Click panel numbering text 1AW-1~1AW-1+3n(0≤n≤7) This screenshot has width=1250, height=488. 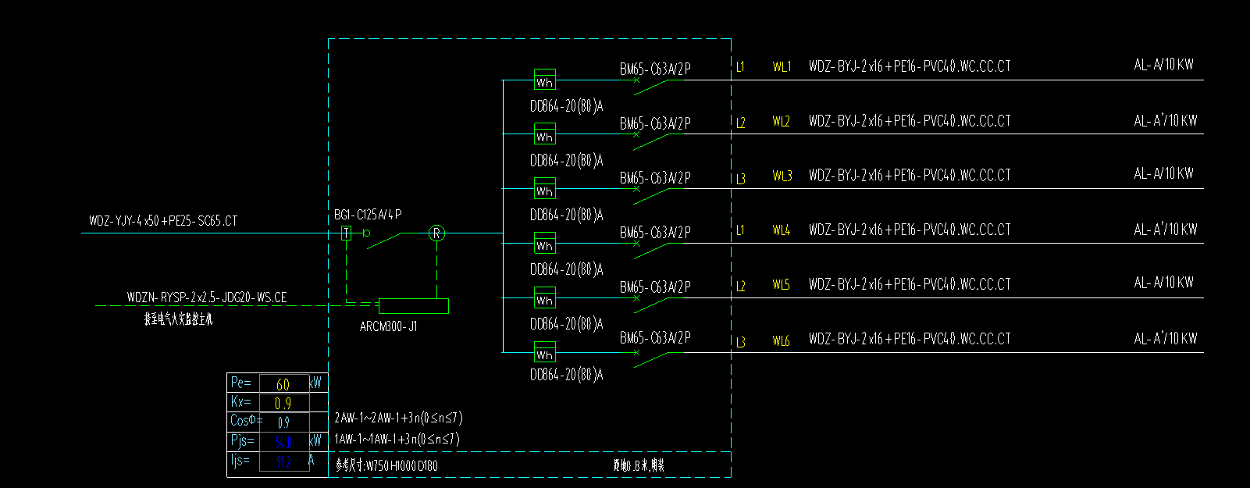pyautogui.click(x=397, y=439)
